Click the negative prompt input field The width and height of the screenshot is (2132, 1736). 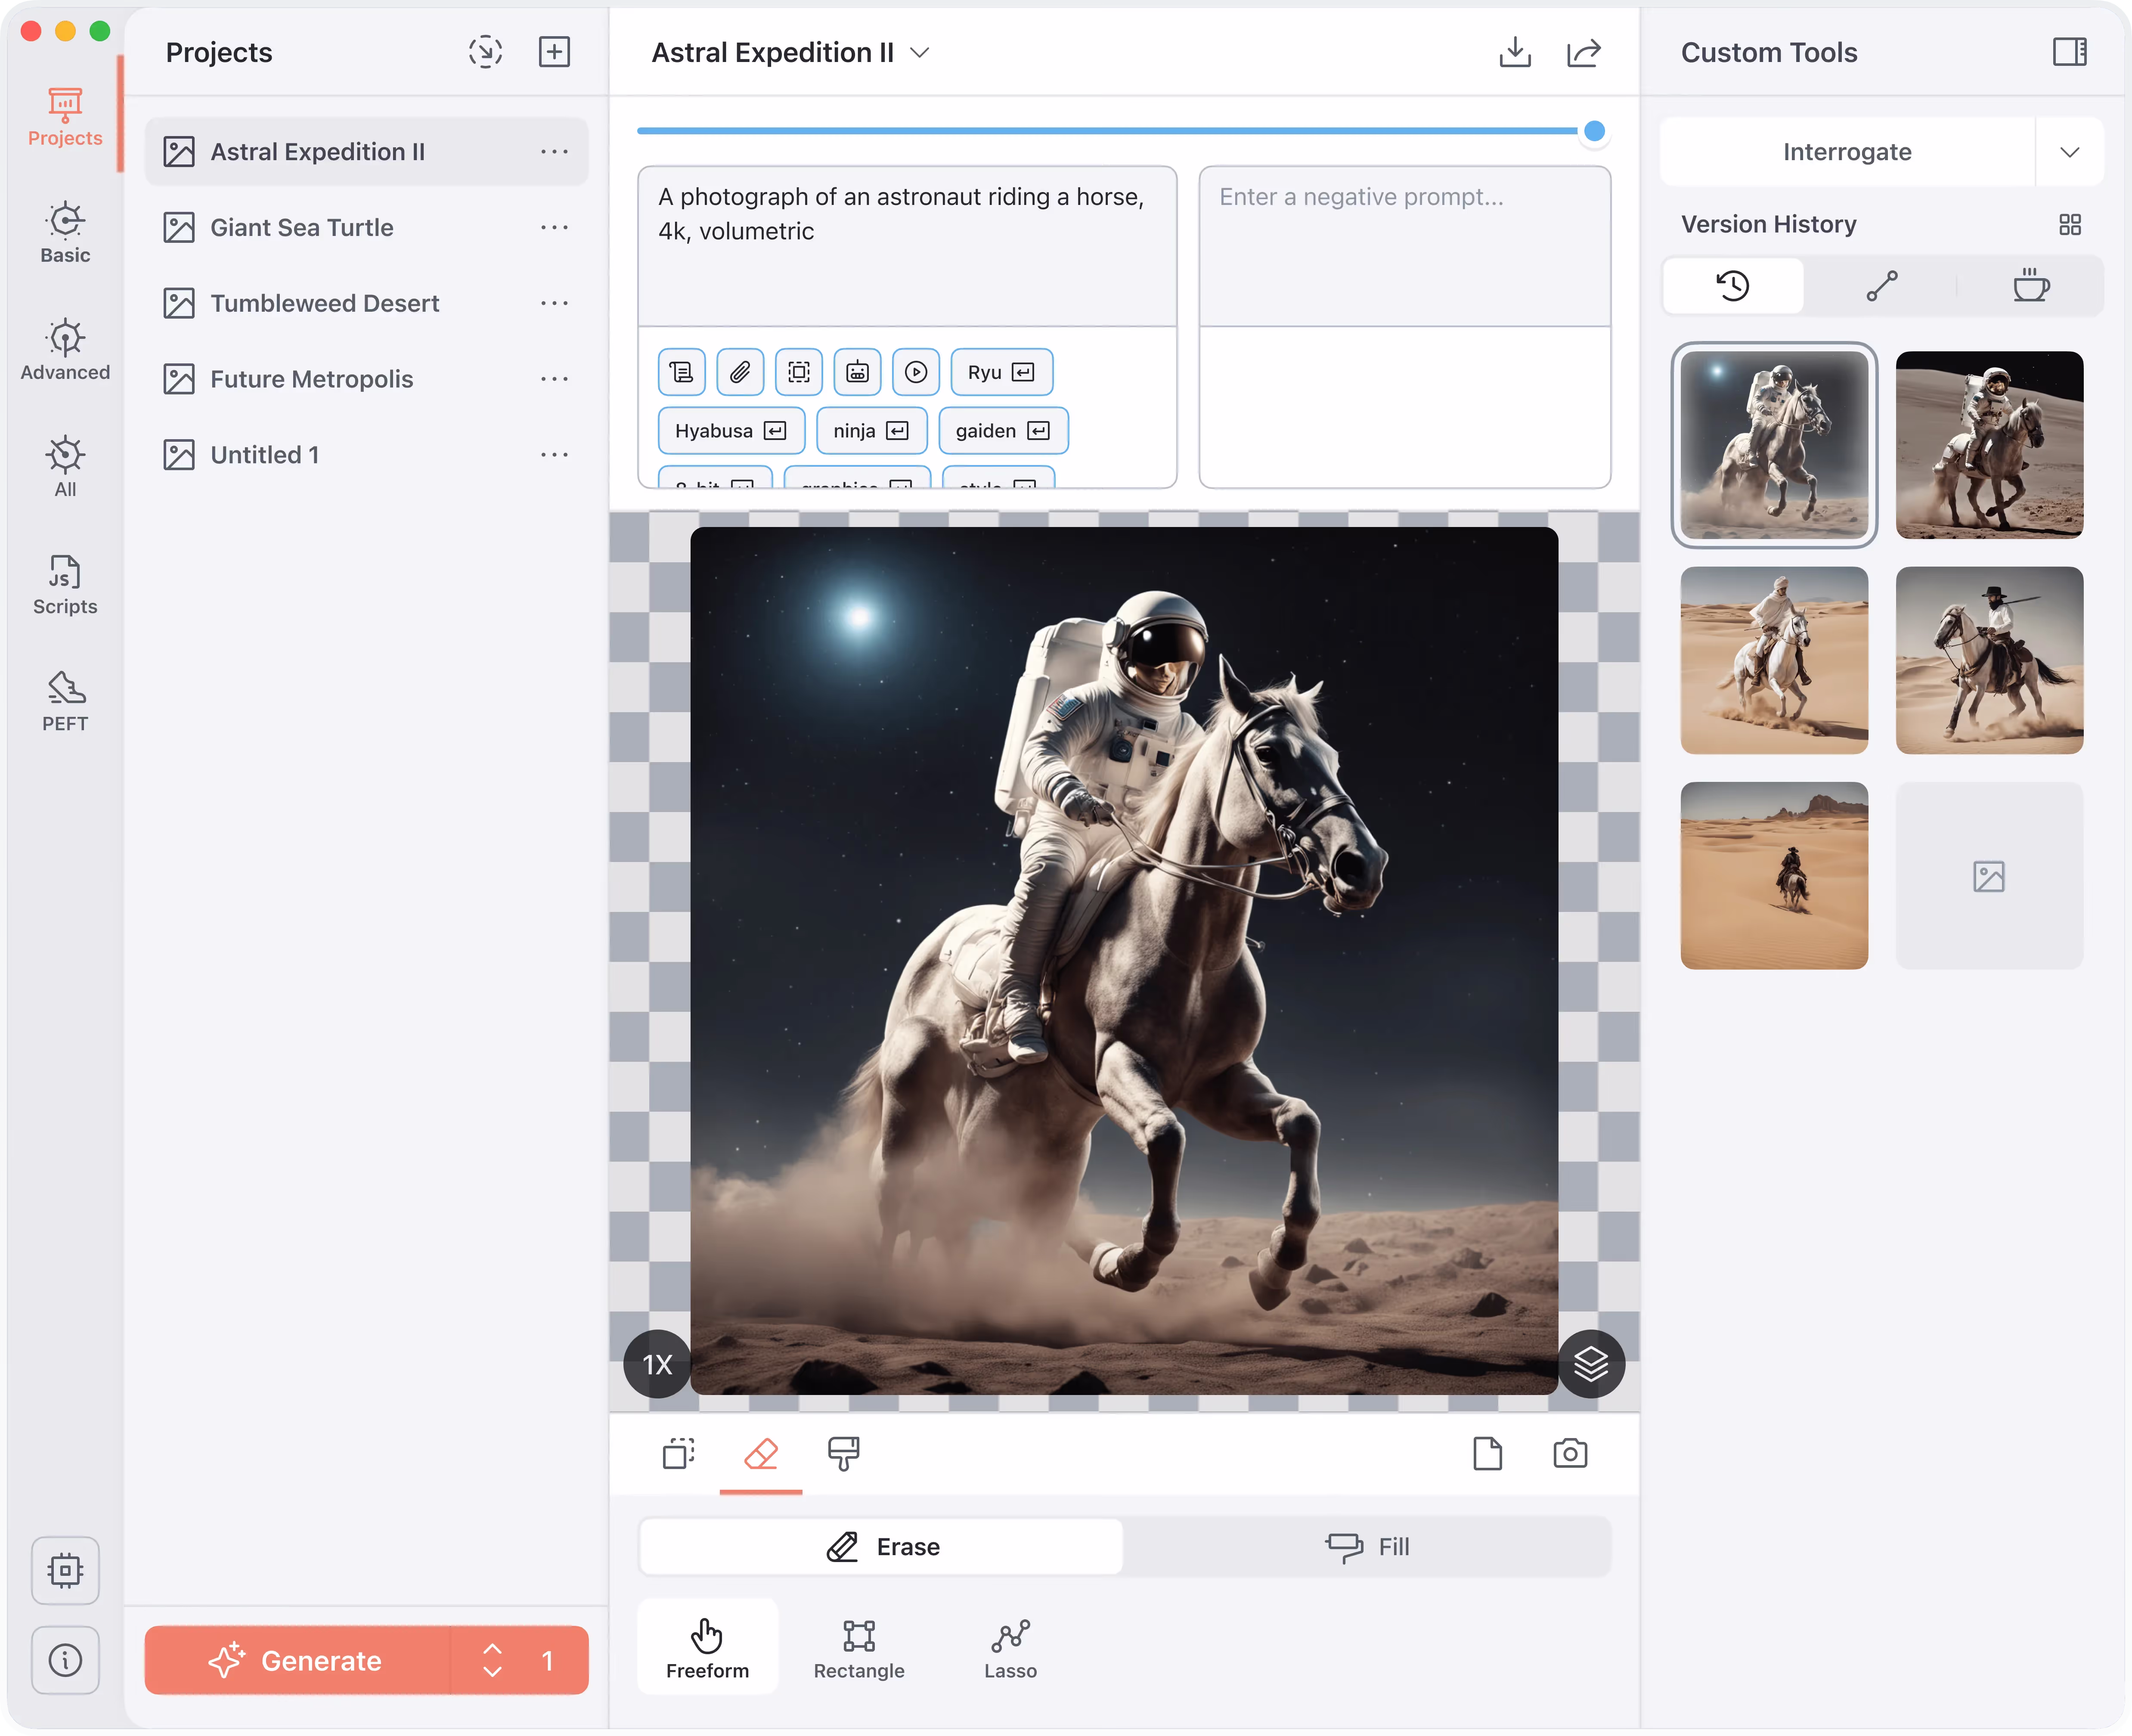[1404, 246]
